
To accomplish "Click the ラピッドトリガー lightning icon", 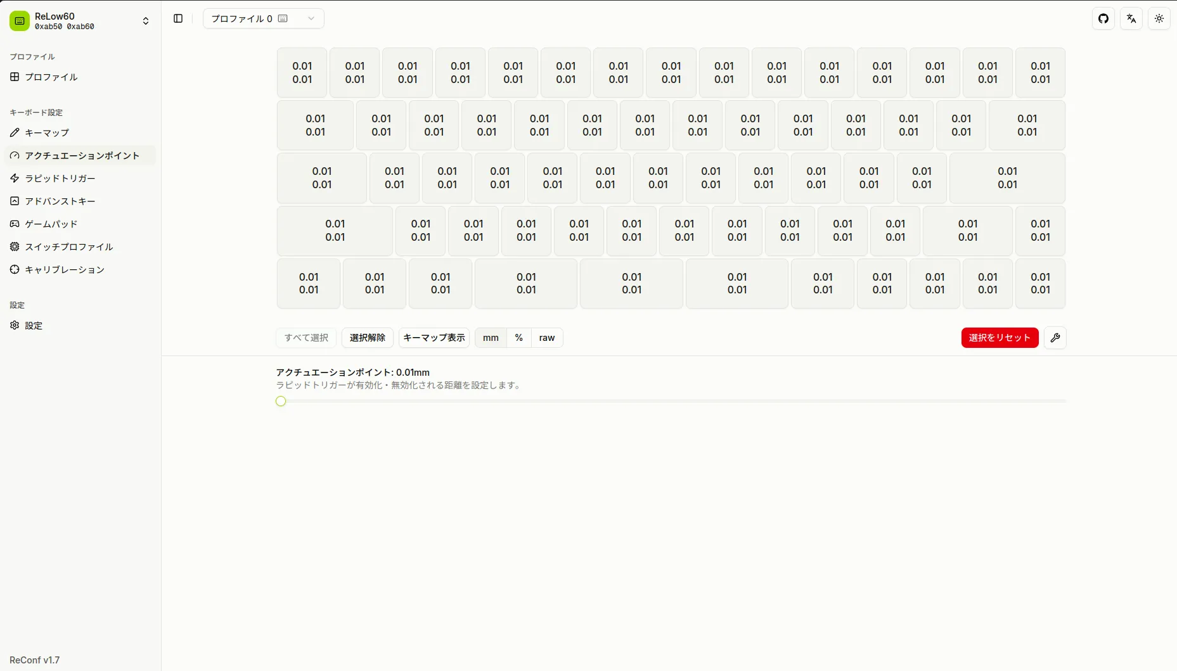I will click(x=15, y=178).
